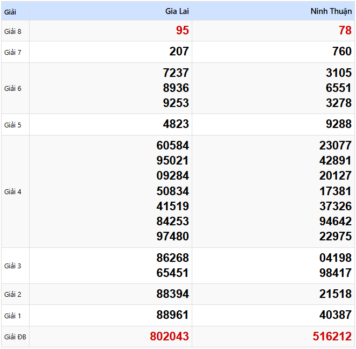Select Gia Lai Giải 8 number 95

click(x=182, y=31)
